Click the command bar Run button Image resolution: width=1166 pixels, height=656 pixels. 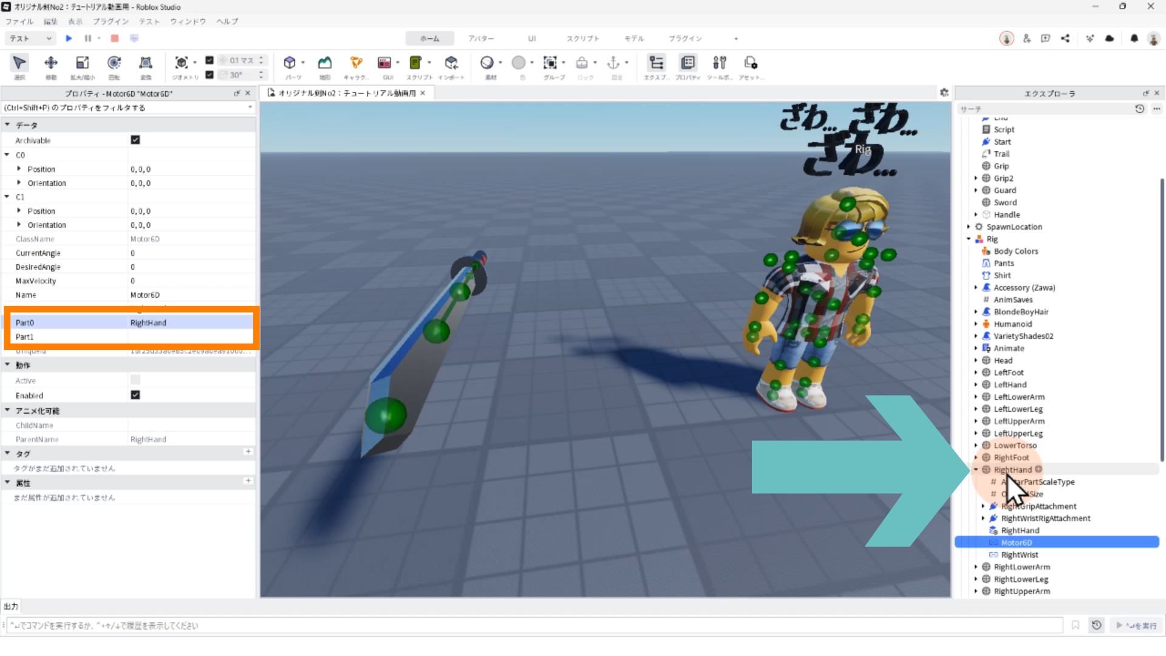click(x=1137, y=625)
